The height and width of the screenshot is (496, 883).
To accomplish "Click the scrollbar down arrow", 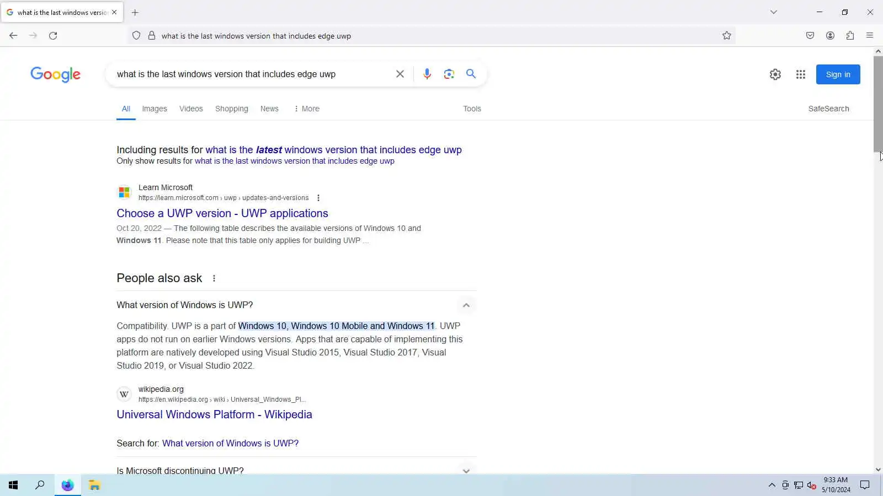I will 878,470.
